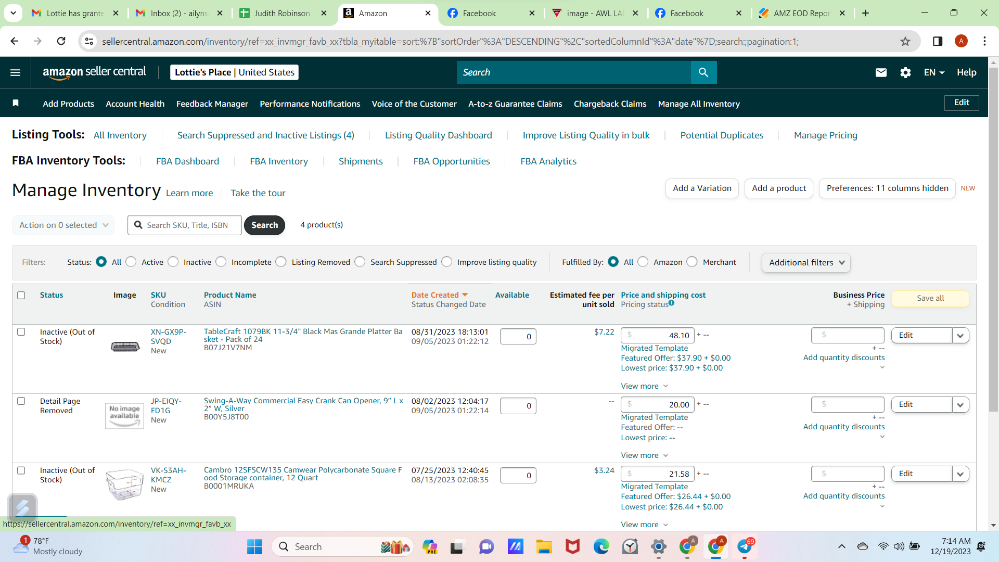
Task: Tick the select-all checkbox in table header
Action: [21, 295]
